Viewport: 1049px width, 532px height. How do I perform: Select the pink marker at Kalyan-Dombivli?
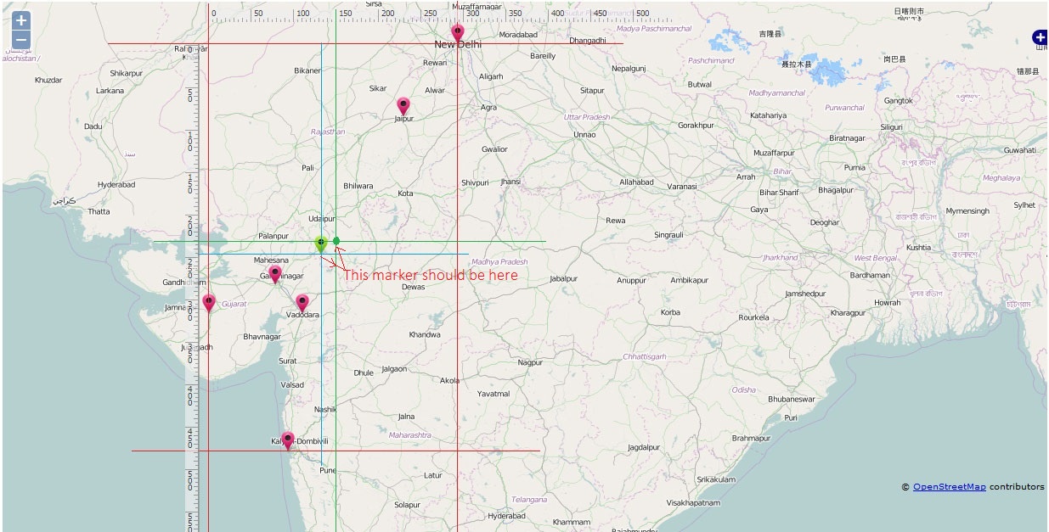tap(288, 440)
